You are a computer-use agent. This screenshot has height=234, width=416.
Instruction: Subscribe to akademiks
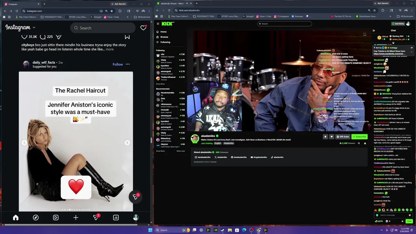point(359,137)
